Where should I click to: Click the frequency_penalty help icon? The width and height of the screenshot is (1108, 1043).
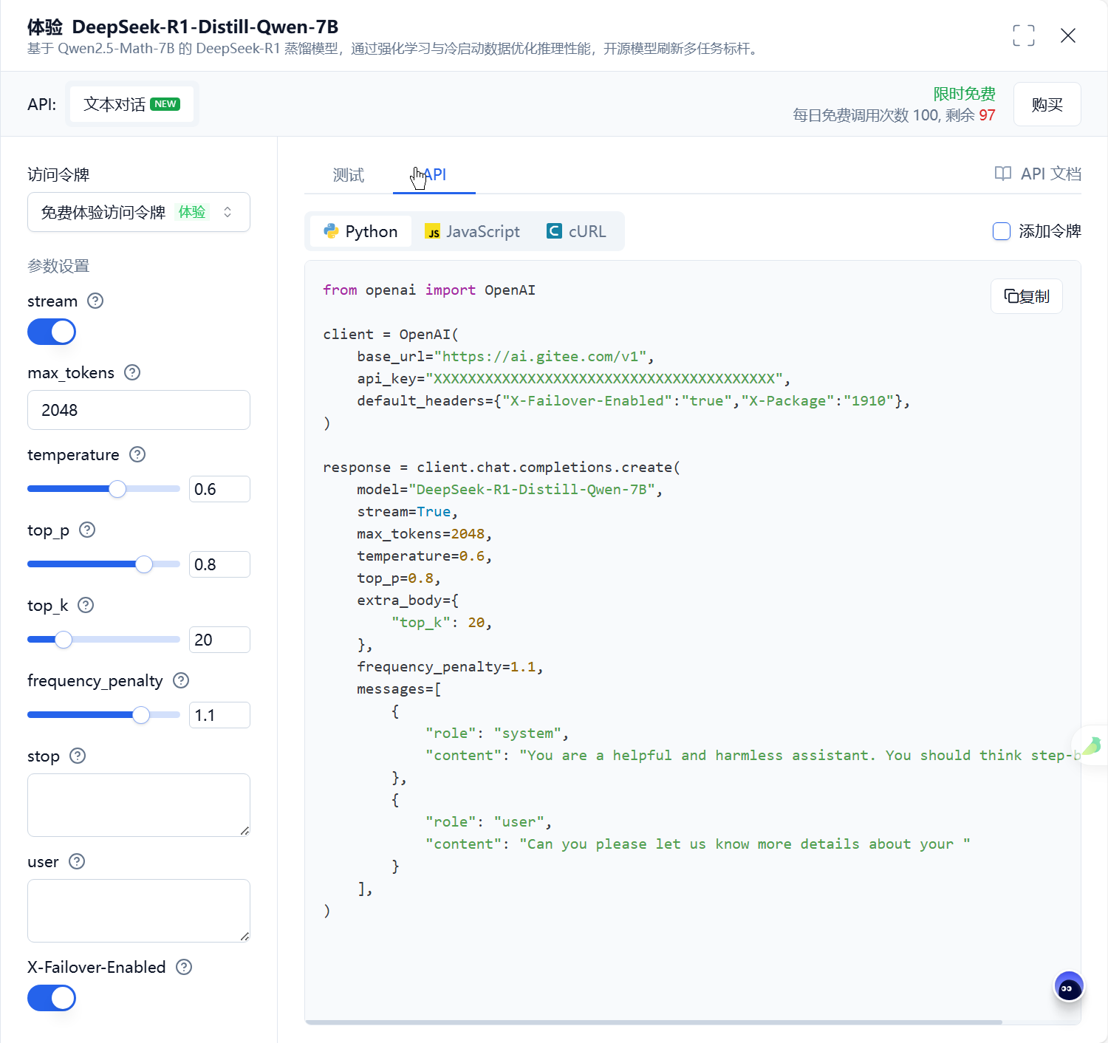click(x=181, y=680)
